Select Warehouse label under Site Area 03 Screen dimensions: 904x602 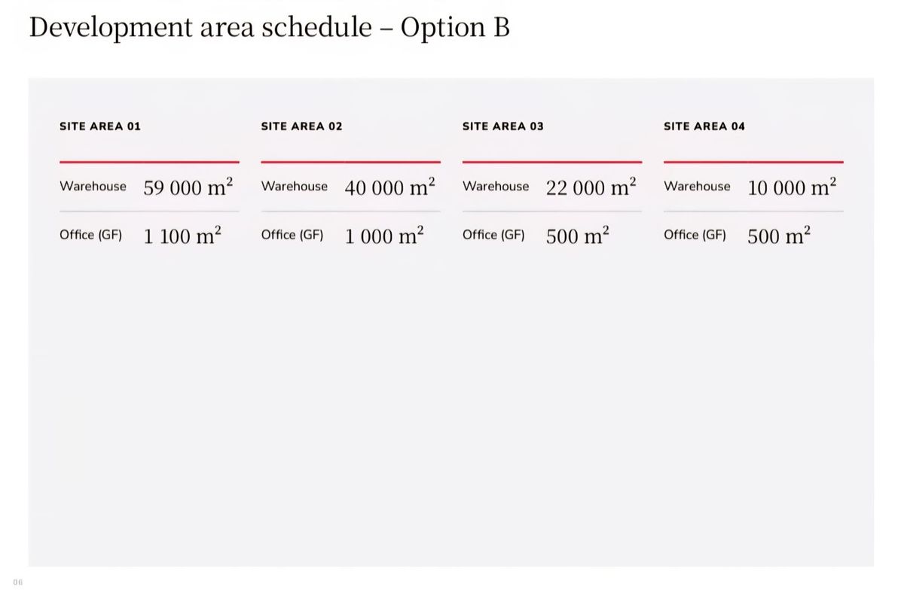point(496,186)
